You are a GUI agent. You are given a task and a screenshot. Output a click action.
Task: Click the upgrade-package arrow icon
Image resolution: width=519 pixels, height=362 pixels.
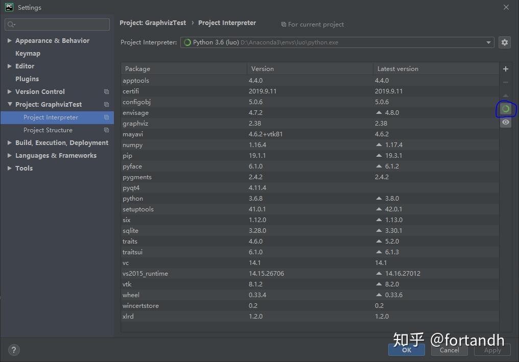506,95
